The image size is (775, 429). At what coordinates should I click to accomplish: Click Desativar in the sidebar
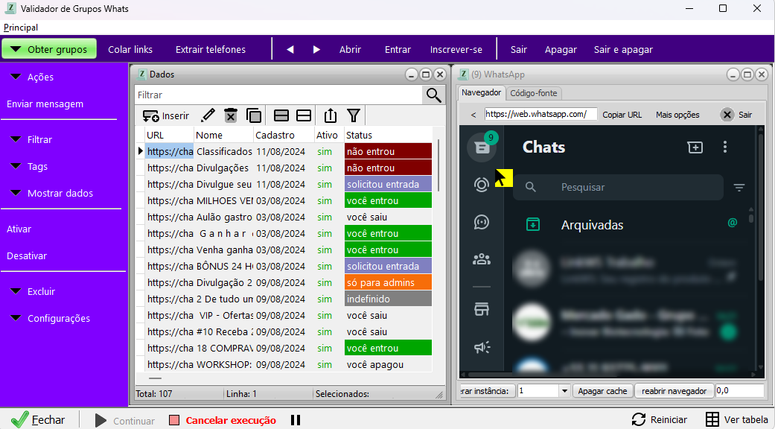coord(27,256)
